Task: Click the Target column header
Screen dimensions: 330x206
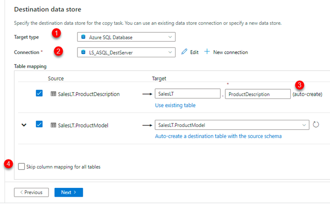Action: point(159,79)
